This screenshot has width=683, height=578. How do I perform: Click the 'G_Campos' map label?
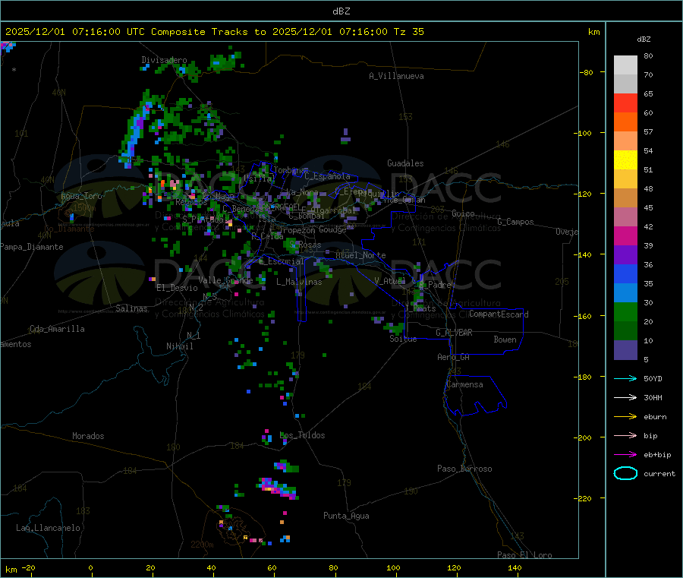coord(515,222)
